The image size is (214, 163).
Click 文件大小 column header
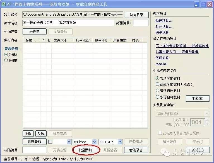[x=62, y=40]
